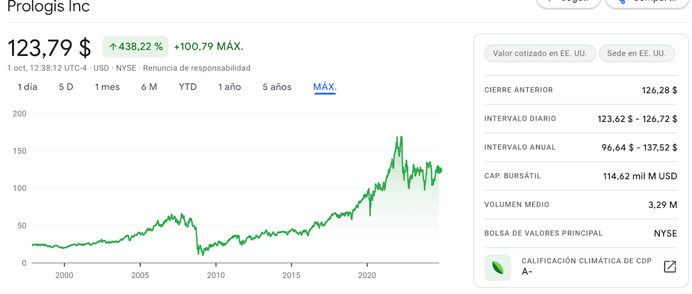Screen dimensions: 692x294
Task: Click the share icon in the top-right button
Action: [x=622, y=1]
